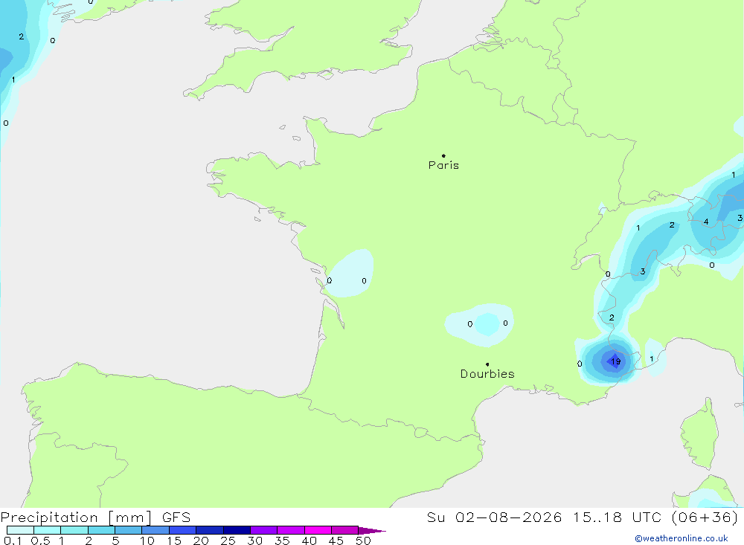Image resolution: width=744 pixels, height=545 pixels.
Task: Select the 2–5 mm legend swatch
Action: [101, 530]
